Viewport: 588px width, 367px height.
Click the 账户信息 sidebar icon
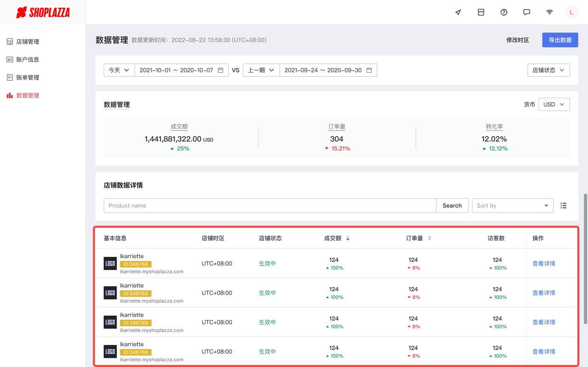click(x=10, y=60)
